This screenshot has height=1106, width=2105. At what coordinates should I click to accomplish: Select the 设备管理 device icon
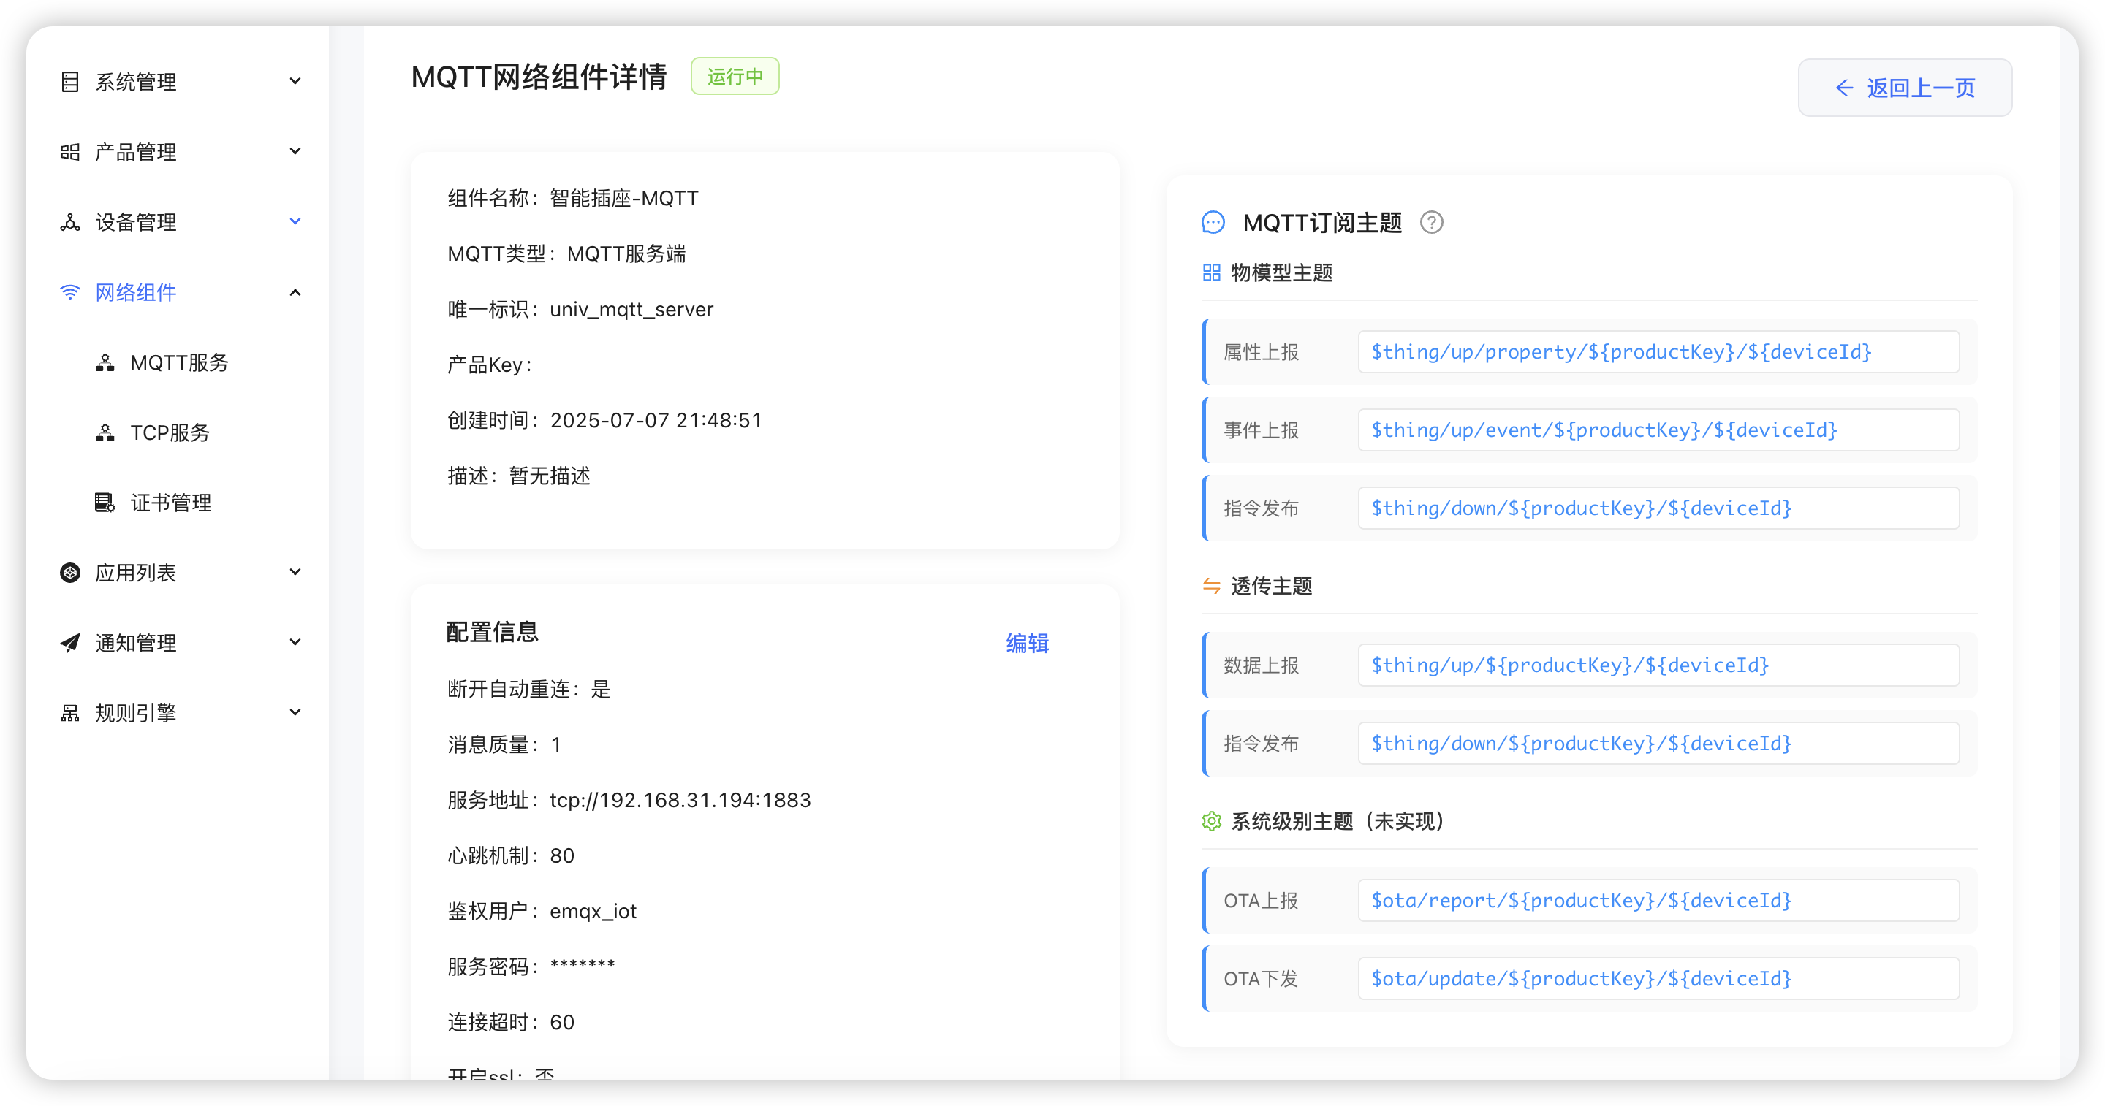pos(69,221)
